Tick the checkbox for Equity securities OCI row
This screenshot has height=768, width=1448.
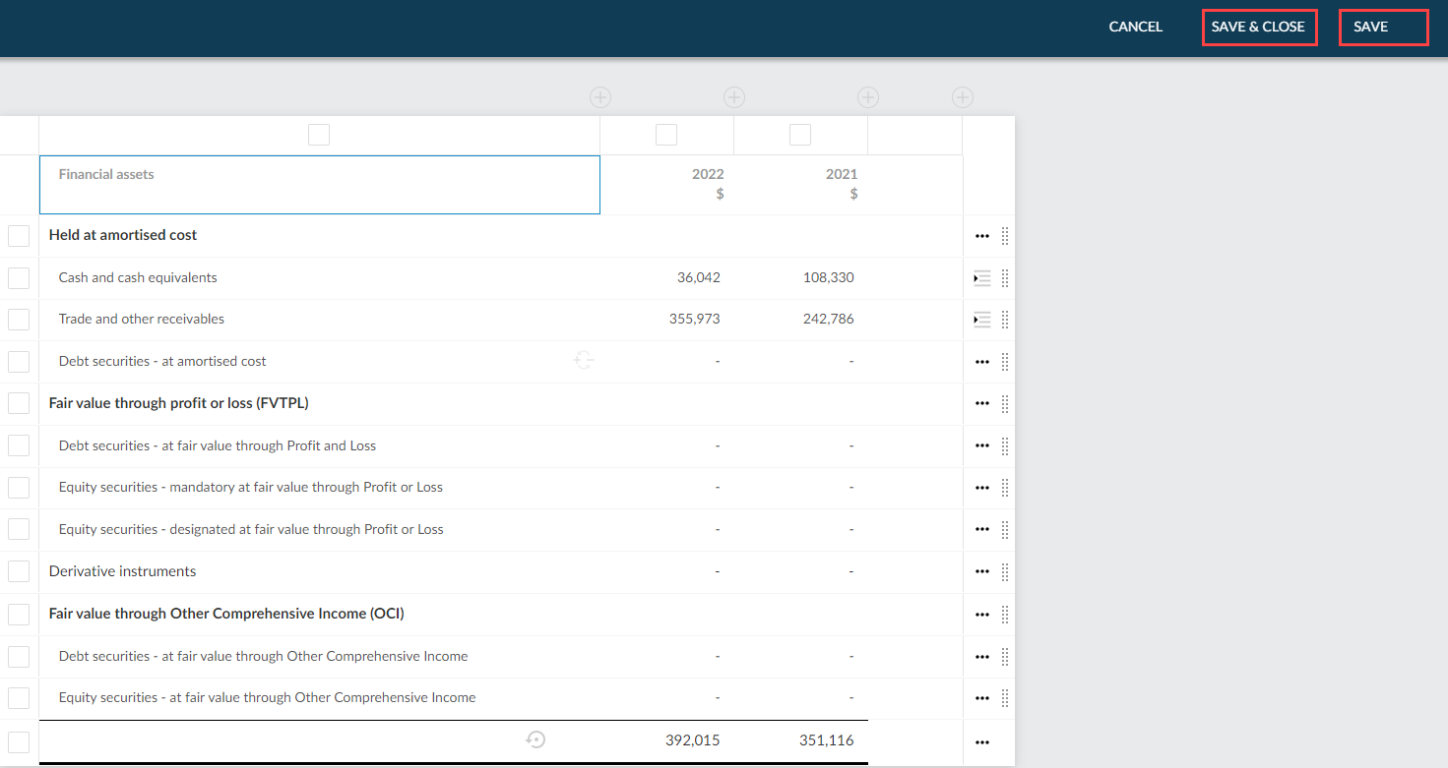point(19,698)
